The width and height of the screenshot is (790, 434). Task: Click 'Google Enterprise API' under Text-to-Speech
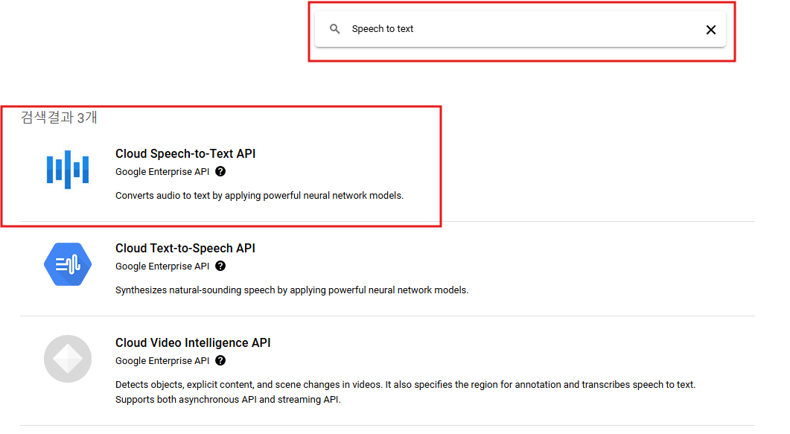162,267
